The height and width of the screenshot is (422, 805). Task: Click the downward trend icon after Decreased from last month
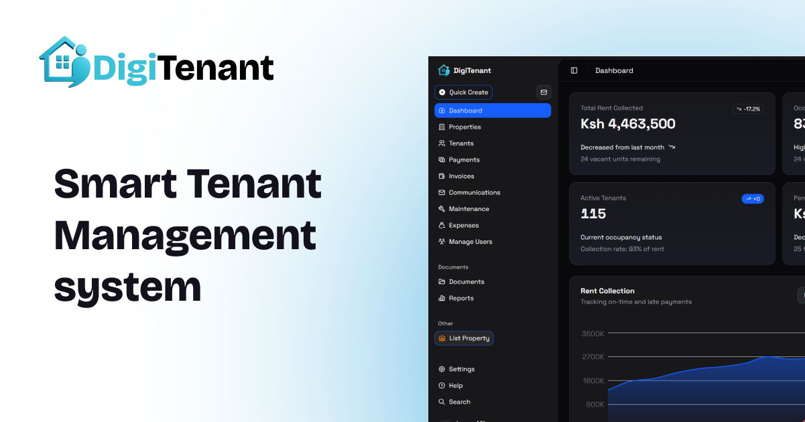[672, 147]
